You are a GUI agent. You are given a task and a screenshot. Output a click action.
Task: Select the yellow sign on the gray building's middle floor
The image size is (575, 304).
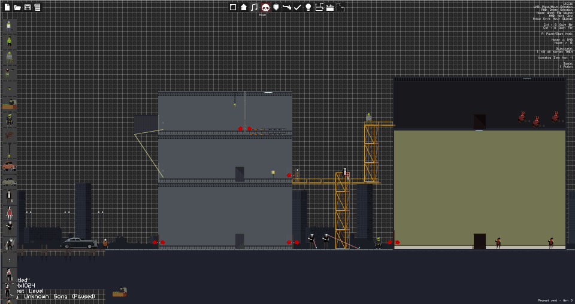(273, 172)
